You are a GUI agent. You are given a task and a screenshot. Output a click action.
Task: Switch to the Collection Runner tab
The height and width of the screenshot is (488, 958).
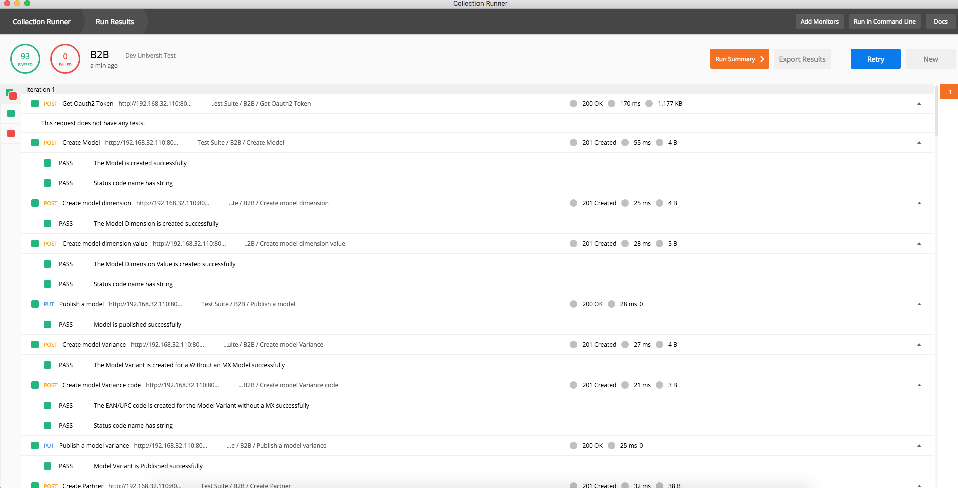pyautogui.click(x=41, y=21)
